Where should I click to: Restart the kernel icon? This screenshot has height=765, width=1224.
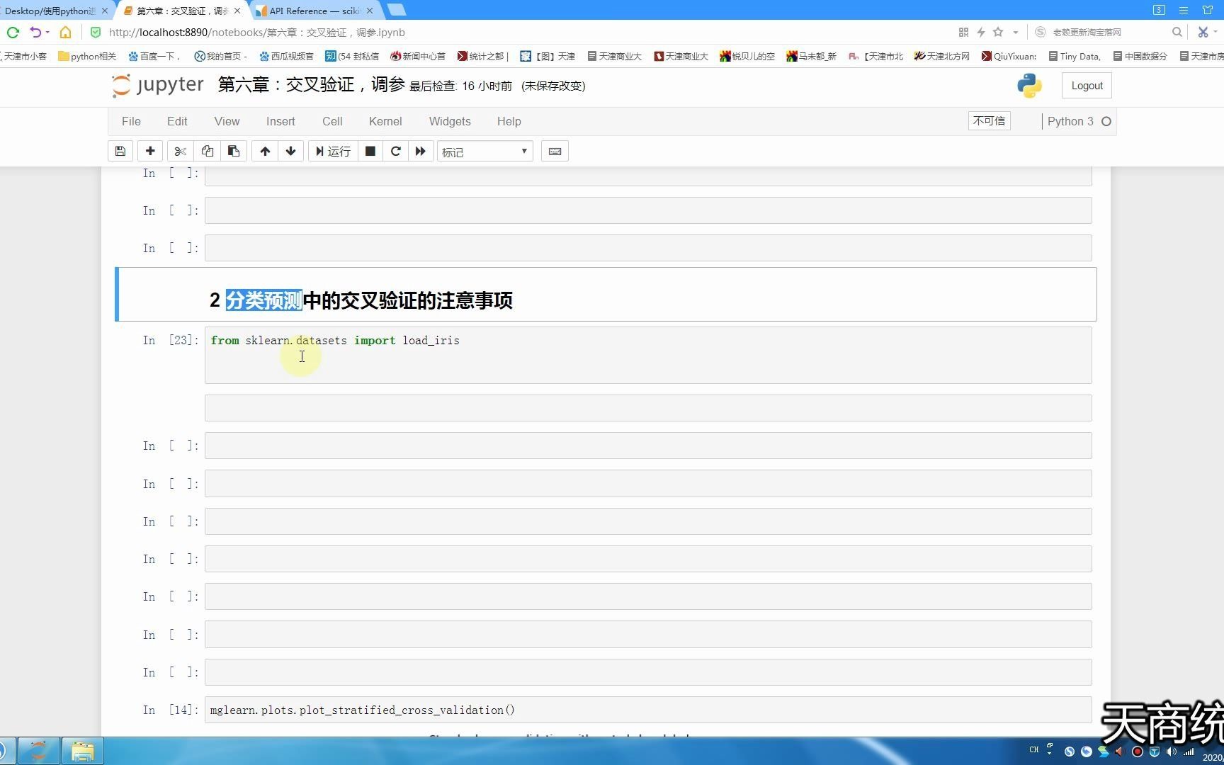point(396,151)
